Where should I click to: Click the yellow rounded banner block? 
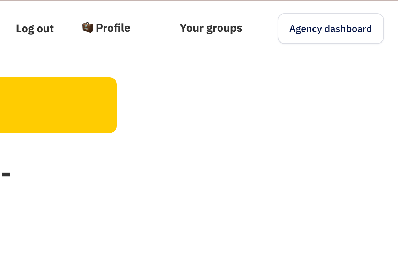tap(58, 105)
